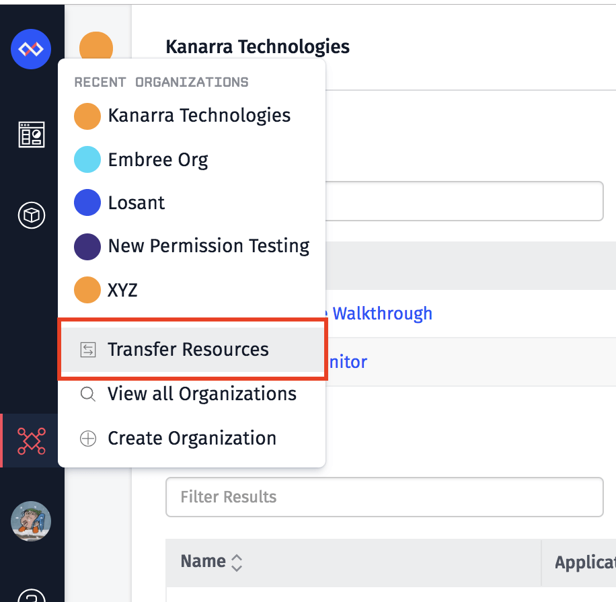Click the magnifier icon beside View all Organizations

point(88,394)
